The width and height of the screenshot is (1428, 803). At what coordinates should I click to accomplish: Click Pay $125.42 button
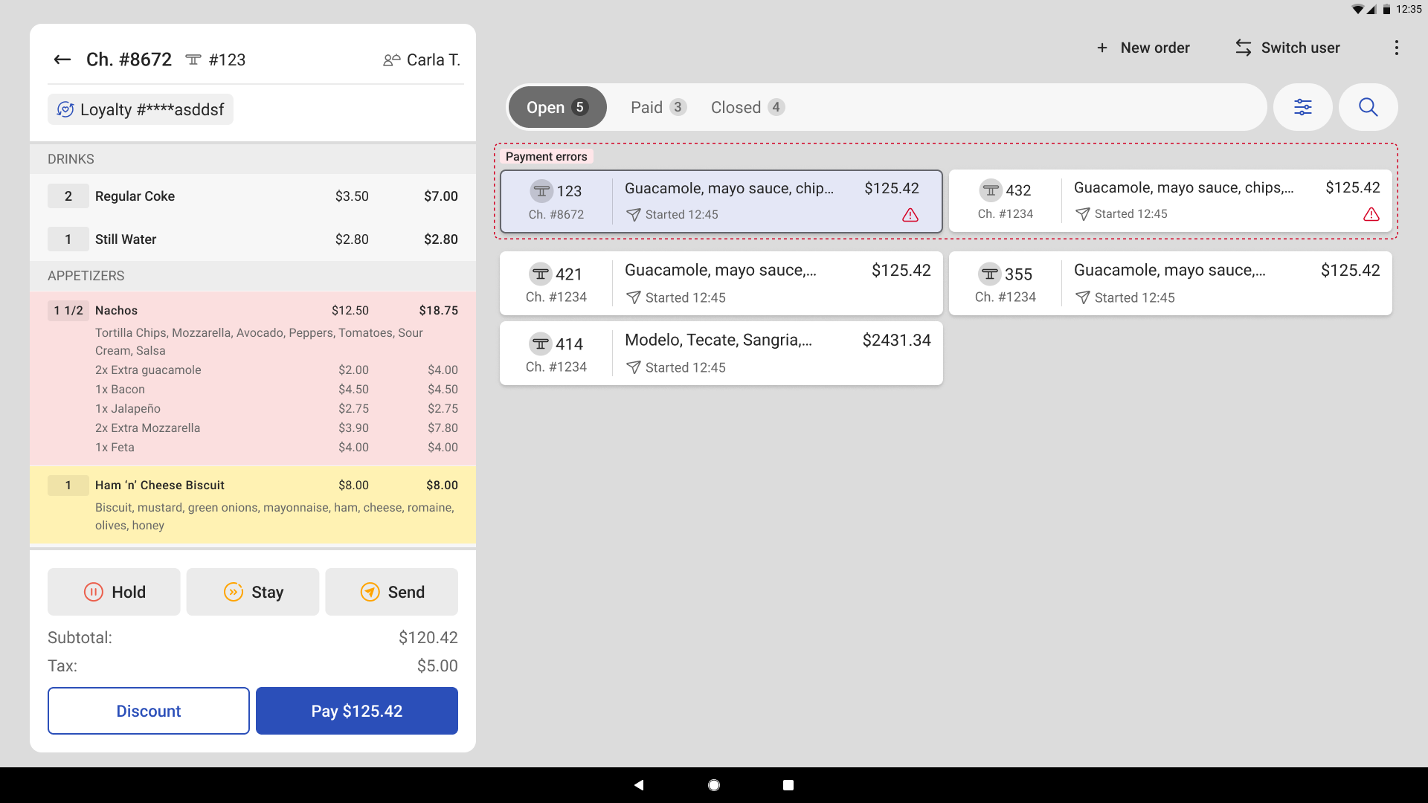[357, 711]
